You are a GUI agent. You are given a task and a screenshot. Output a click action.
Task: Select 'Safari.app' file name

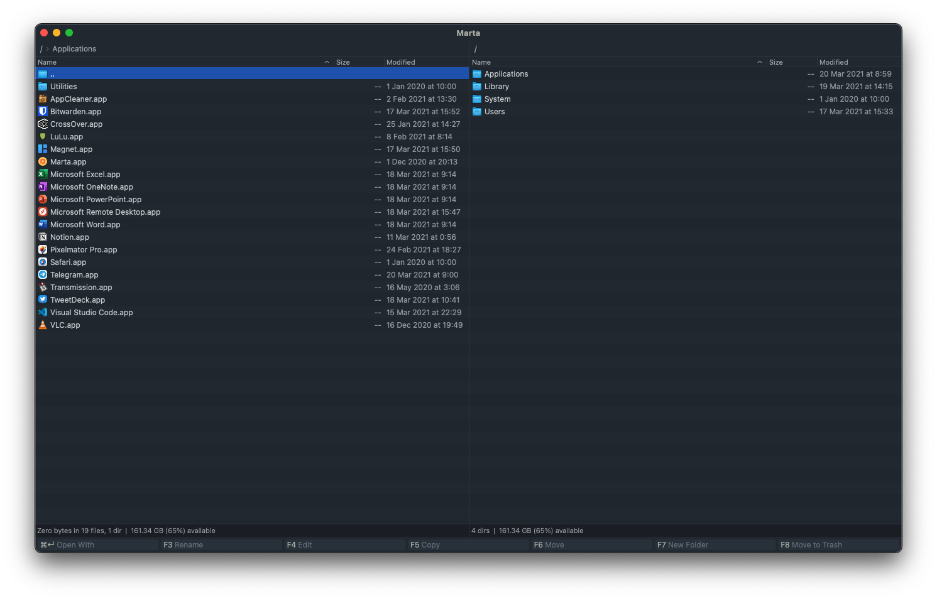[x=68, y=262]
